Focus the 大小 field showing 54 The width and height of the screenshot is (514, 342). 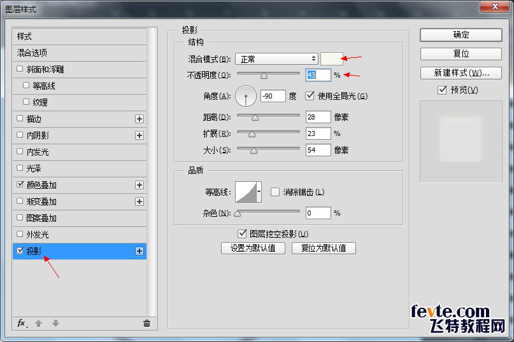(318, 150)
